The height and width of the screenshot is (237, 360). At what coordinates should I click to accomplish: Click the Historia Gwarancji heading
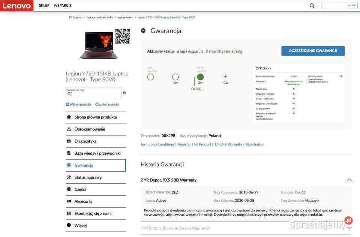162,164
